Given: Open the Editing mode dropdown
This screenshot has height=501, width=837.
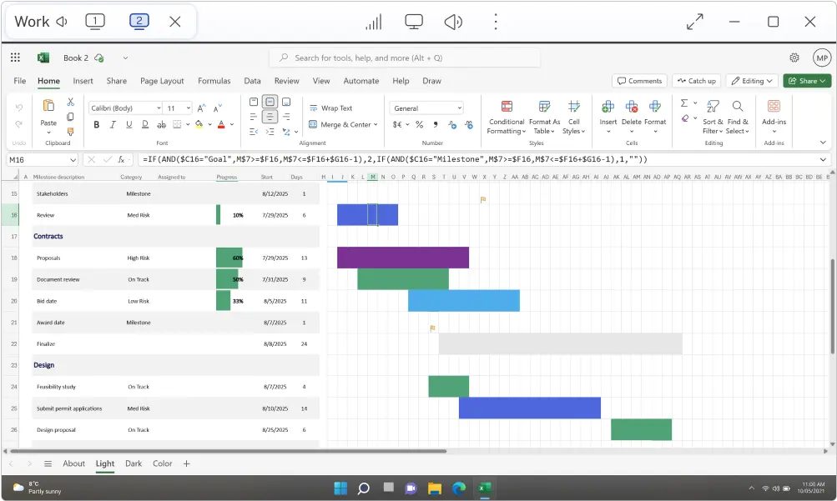Looking at the screenshot, I should (752, 81).
